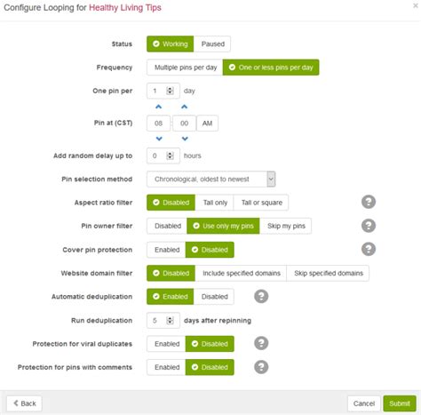Open the Pin selection method dropdown

[x=211, y=180]
